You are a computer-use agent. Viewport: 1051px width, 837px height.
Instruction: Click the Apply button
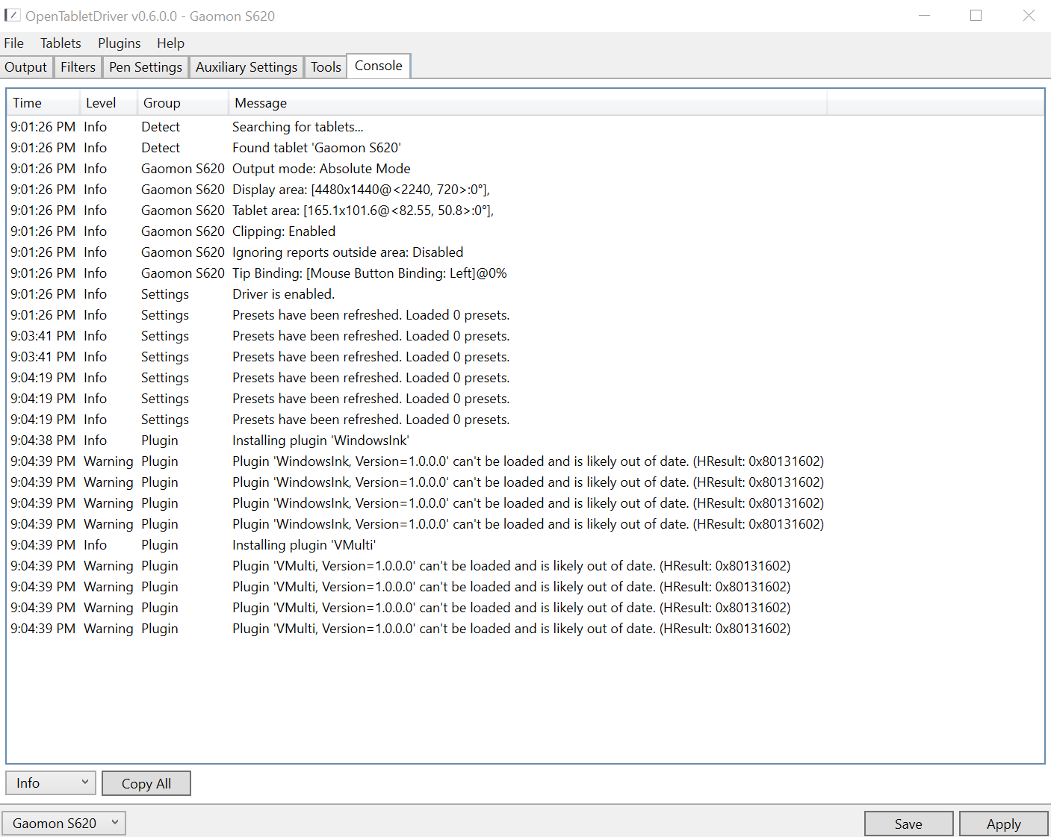tap(1003, 823)
